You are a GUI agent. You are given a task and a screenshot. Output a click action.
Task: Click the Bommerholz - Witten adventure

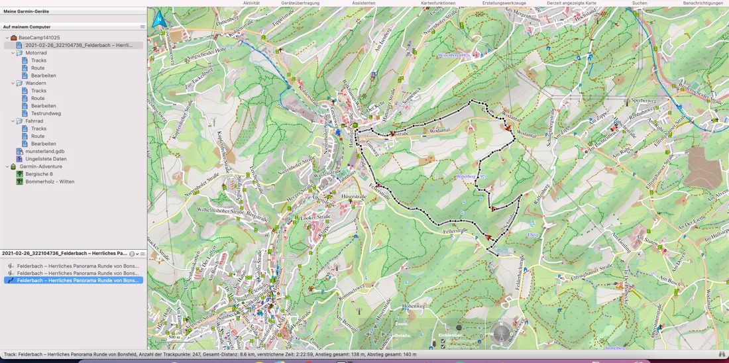coord(50,181)
